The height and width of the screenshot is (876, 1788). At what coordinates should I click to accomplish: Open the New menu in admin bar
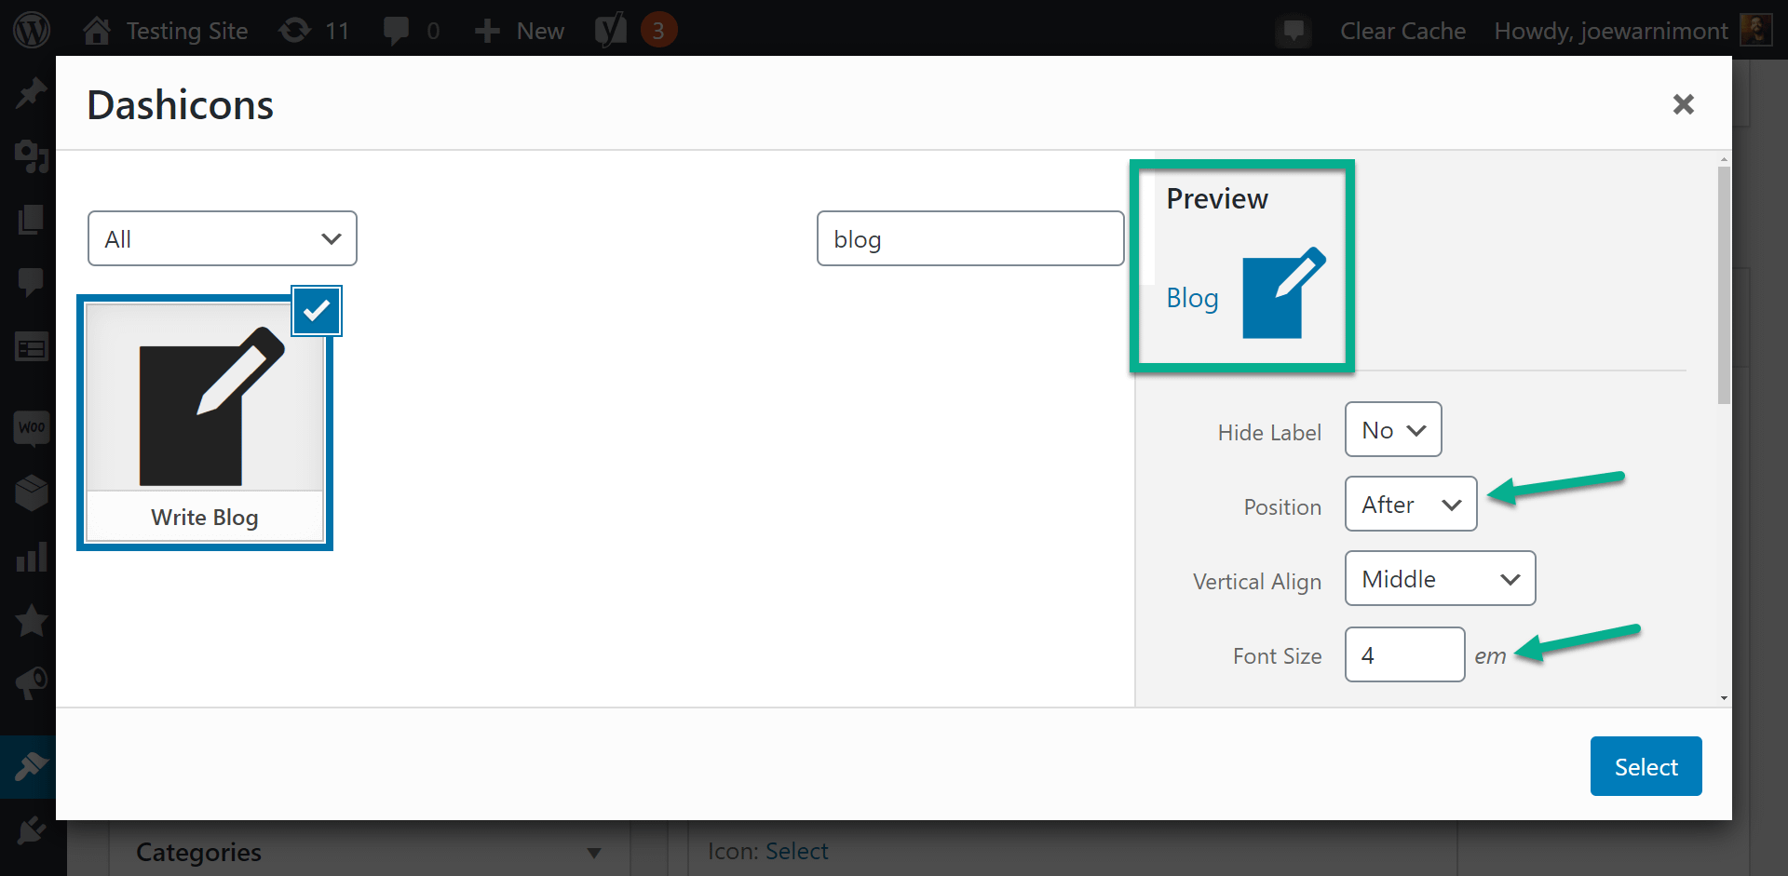518,30
